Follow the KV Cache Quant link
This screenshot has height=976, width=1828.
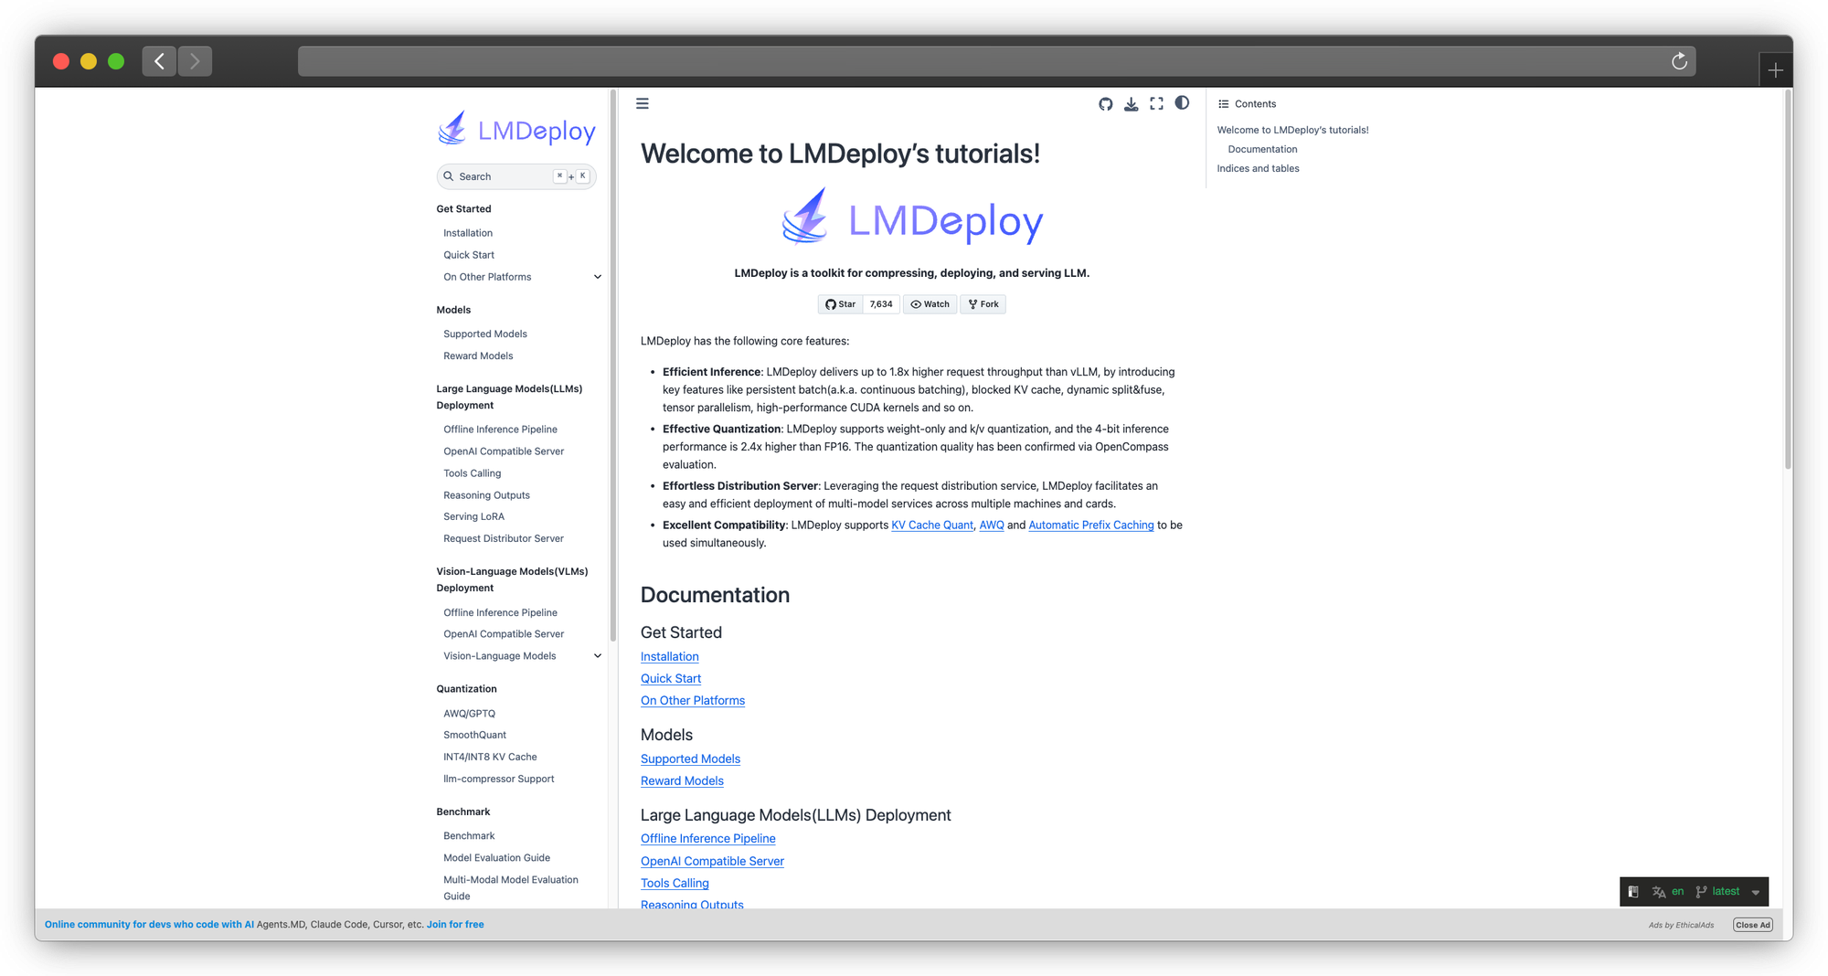(x=932, y=525)
